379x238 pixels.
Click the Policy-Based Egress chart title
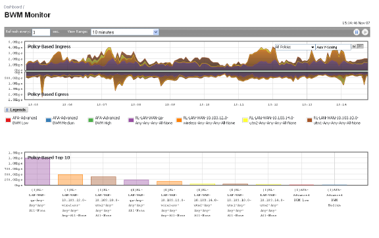pyautogui.click(x=48, y=94)
